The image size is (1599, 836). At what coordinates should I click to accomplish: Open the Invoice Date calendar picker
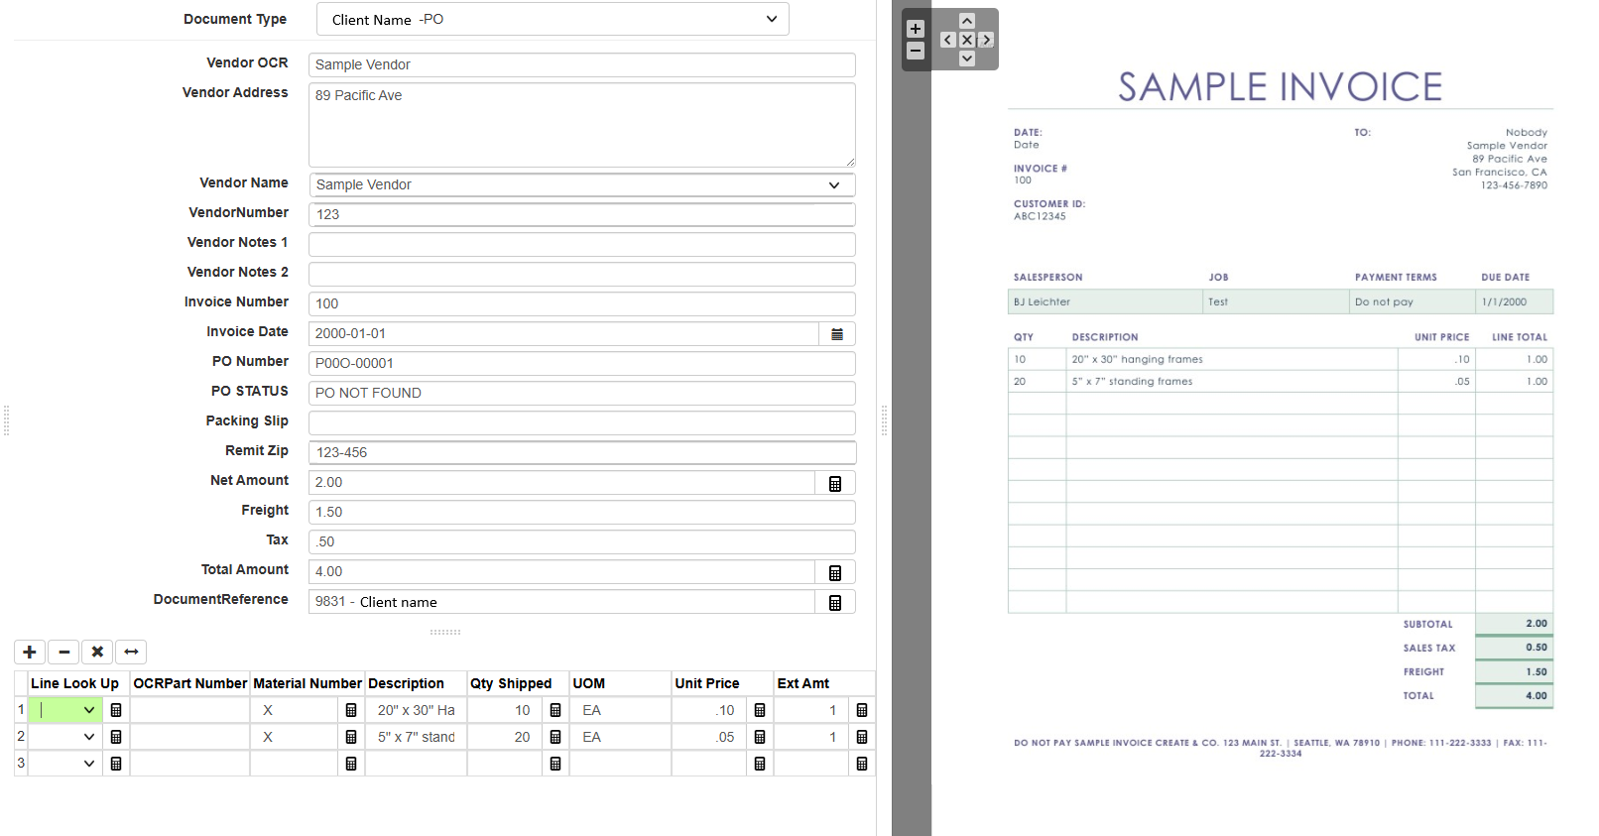click(837, 334)
